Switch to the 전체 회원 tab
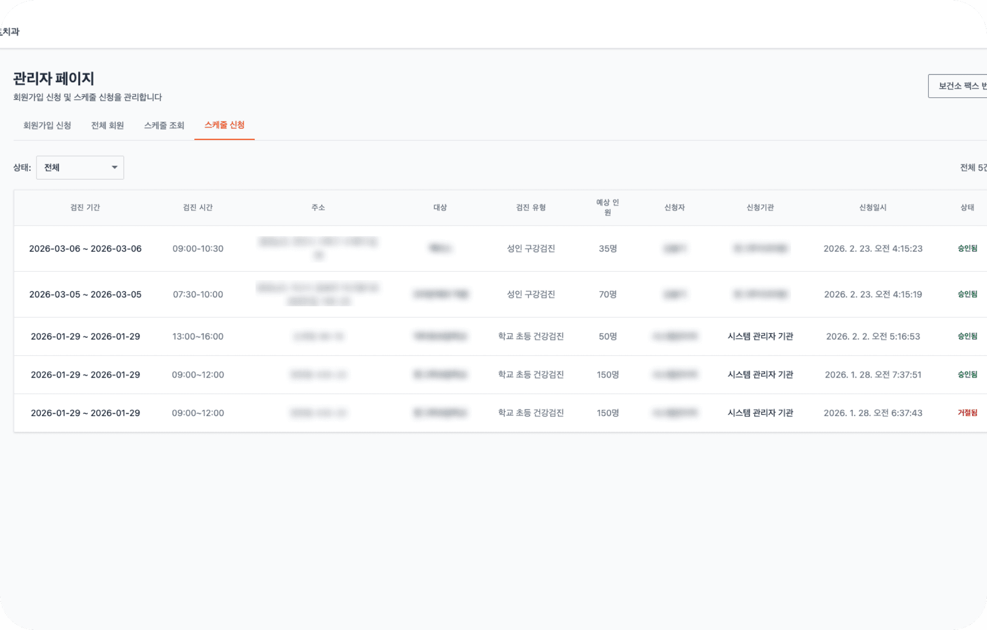 107,125
